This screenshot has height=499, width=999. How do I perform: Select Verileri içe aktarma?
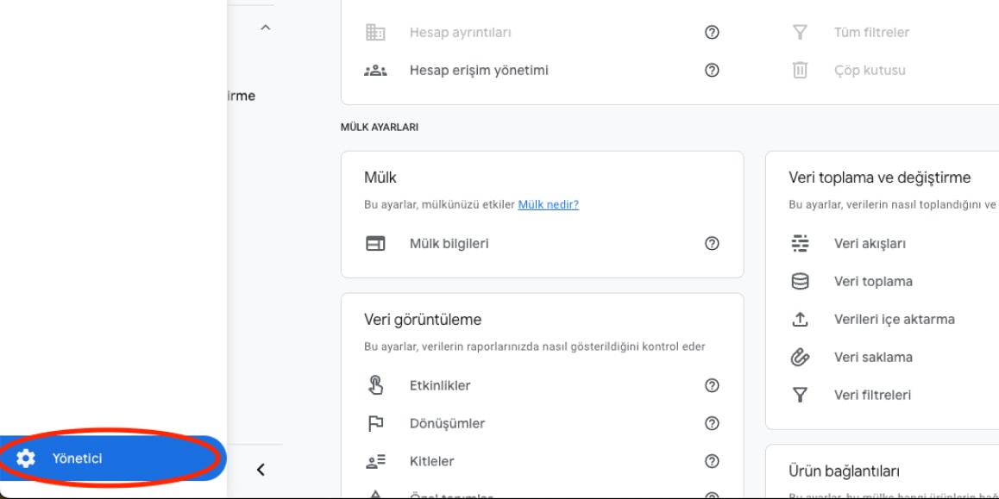(894, 319)
